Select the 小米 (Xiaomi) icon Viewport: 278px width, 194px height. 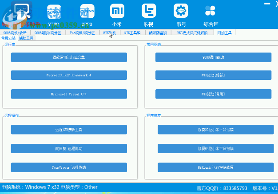[117, 11]
